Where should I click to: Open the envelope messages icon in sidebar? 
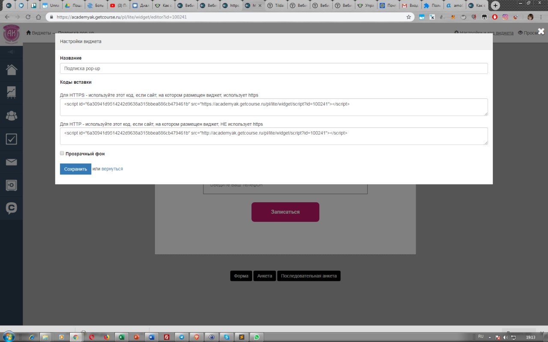click(x=11, y=162)
